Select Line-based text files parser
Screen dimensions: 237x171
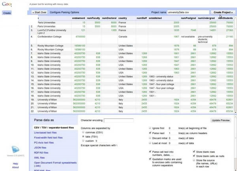pos(45,133)
